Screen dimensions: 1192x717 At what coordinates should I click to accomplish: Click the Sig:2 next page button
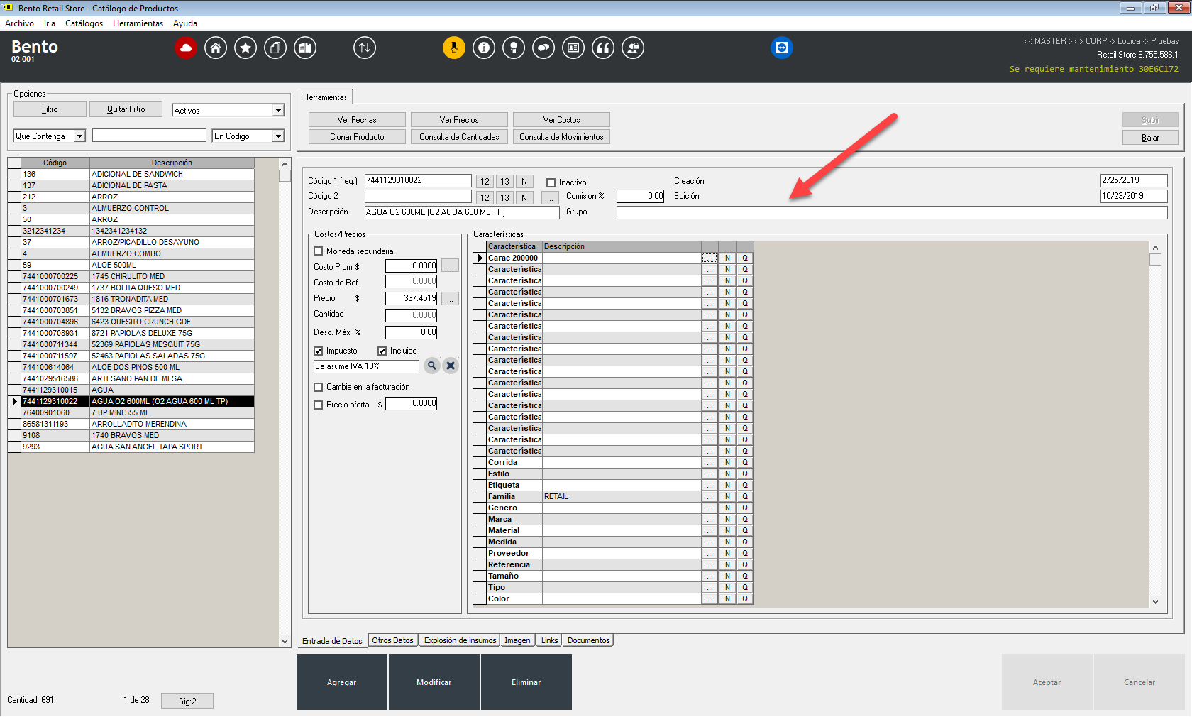pos(187,701)
